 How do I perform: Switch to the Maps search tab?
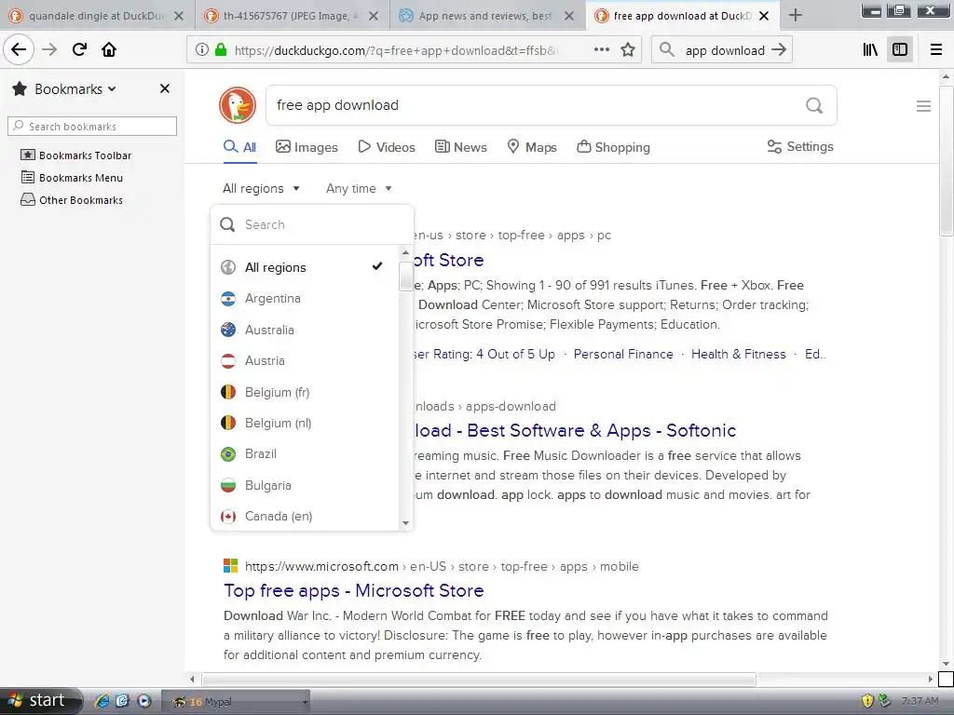point(532,147)
